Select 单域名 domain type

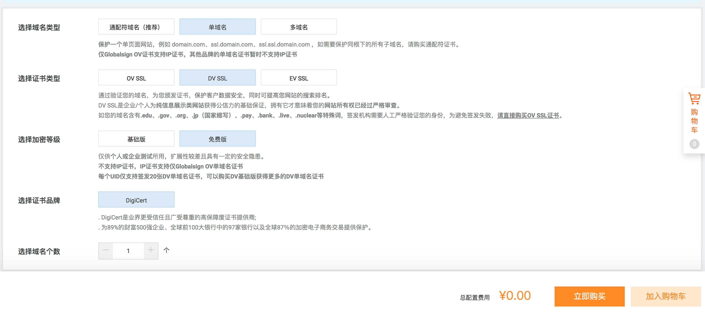(217, 27)
